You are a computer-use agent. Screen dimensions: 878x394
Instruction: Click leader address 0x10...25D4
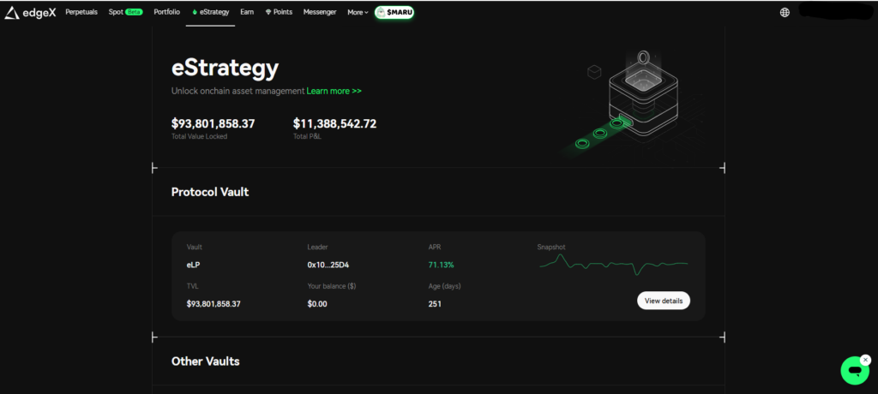(x=328, y=266)
